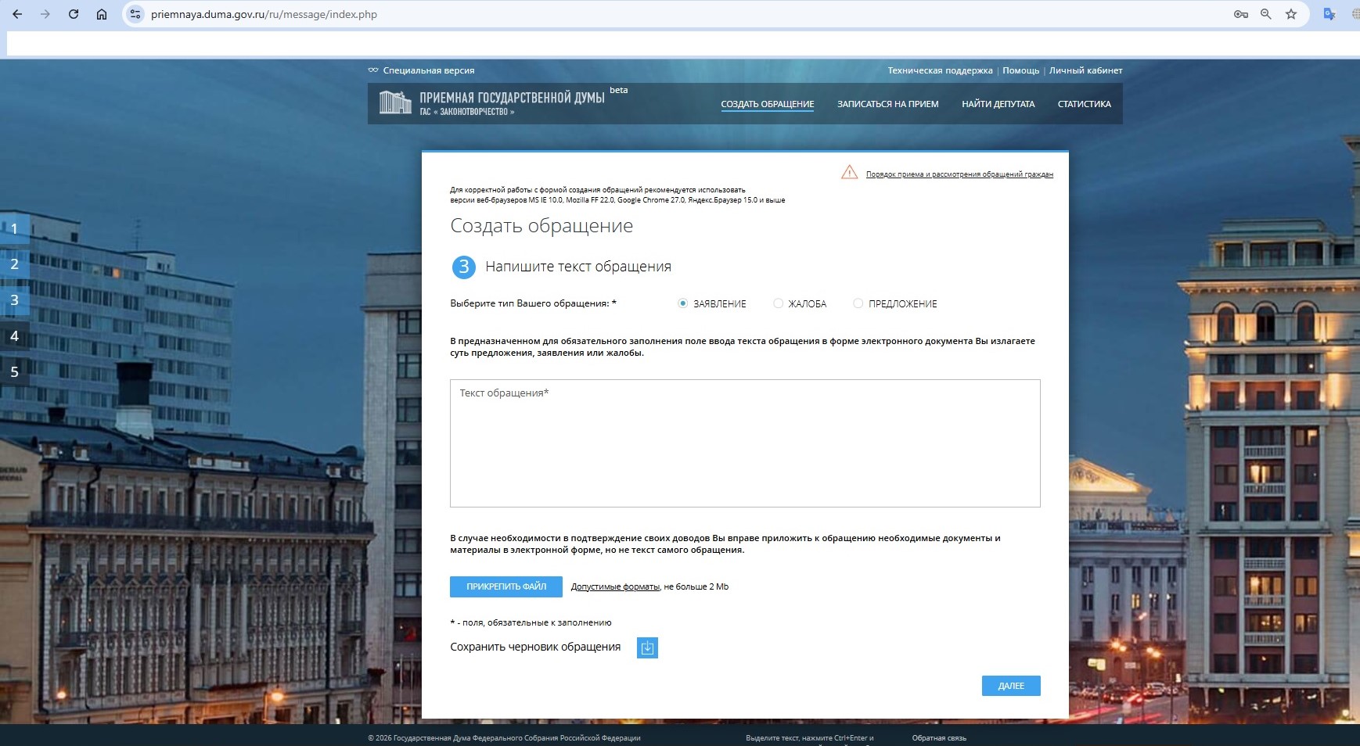Open СТАТИСТИКА menu item
Image resolution: width=1360 pixels, height=746 pixels.
1085,104
